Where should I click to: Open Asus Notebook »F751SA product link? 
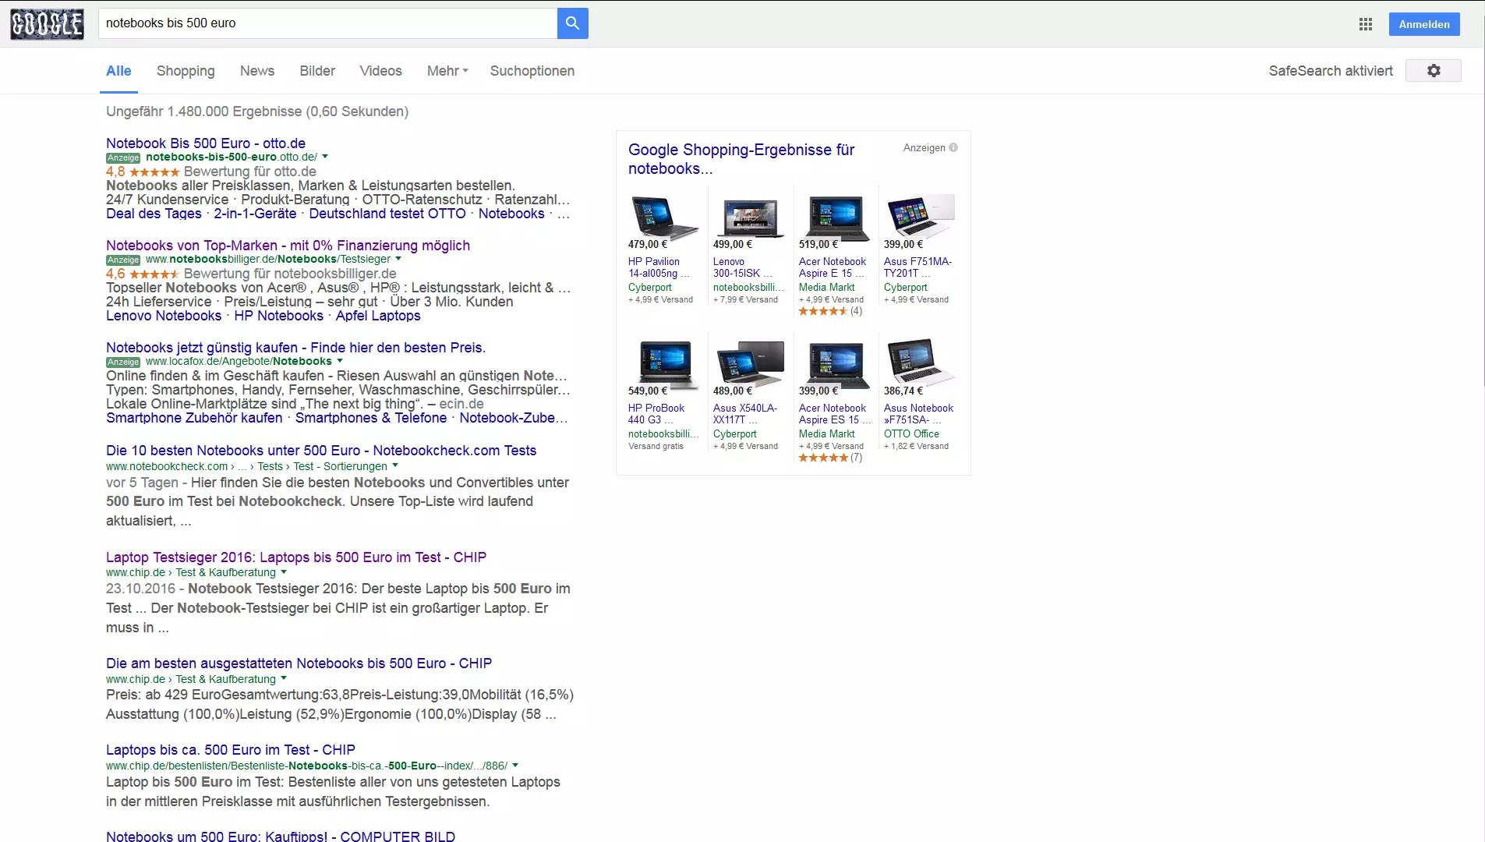918,414
